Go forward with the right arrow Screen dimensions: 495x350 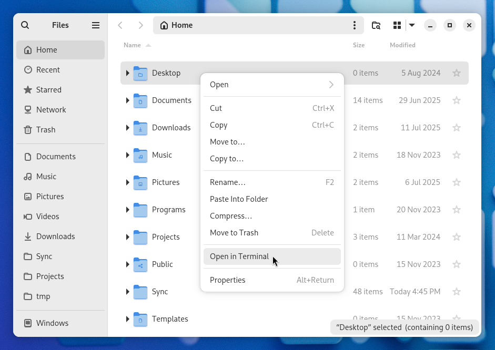tap(141, 25)
